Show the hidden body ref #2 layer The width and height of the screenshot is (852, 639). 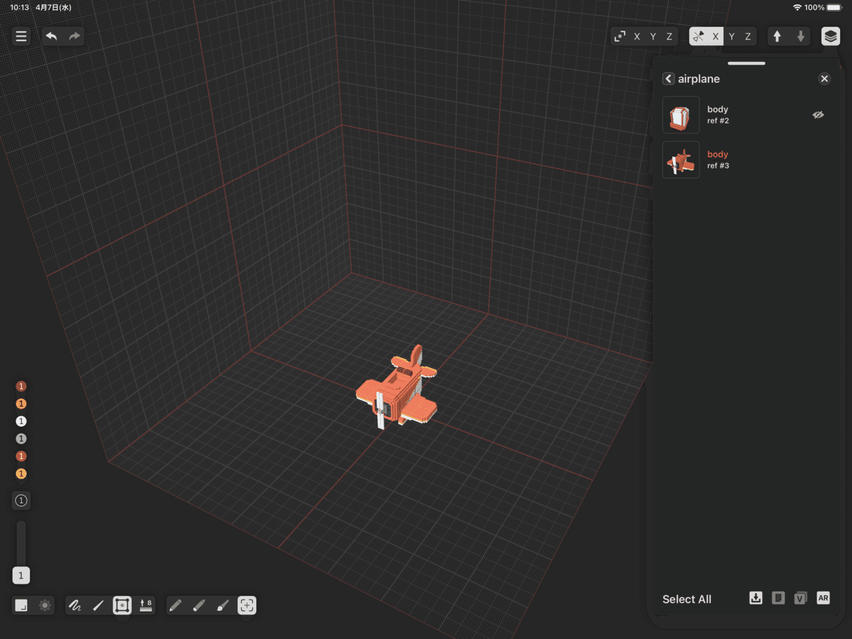819,115
